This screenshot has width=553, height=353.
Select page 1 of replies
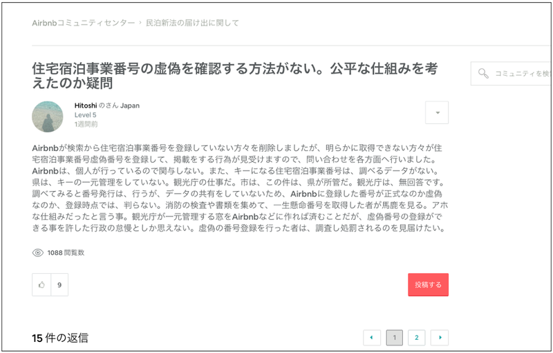pyautogui.click(x=394, y=337)
